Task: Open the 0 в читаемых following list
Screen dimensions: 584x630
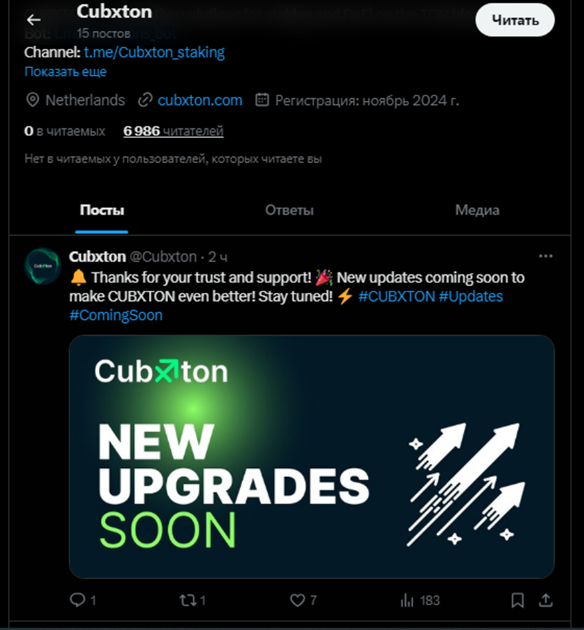Action: tap(65, 131)
